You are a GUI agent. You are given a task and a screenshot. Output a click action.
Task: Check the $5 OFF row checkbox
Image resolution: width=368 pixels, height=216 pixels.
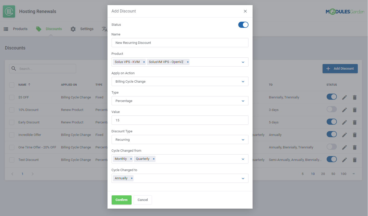(x=12, y=97)
